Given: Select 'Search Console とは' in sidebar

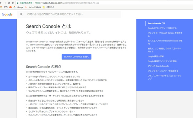Looking at the screenshot, I should (157, 23).
